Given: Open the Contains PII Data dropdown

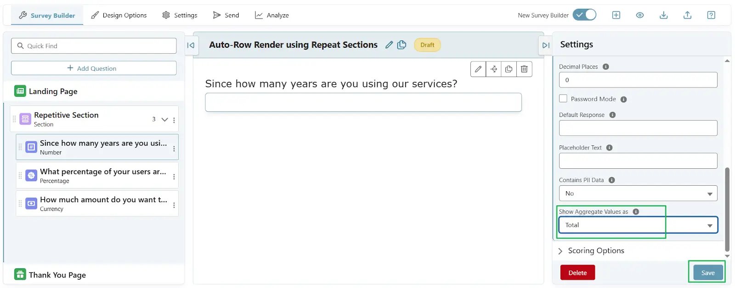Looking at the screenshot, I should pyautogui.click(x=638, y=193).
